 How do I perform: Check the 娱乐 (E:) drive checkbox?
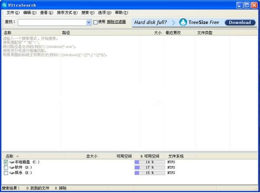point(6,173)
